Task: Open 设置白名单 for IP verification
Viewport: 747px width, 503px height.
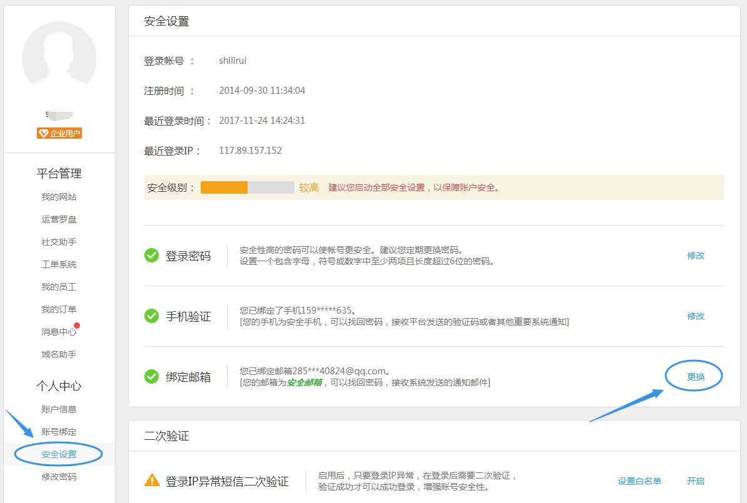Action: pyautogui.click(x=639, y=481)
